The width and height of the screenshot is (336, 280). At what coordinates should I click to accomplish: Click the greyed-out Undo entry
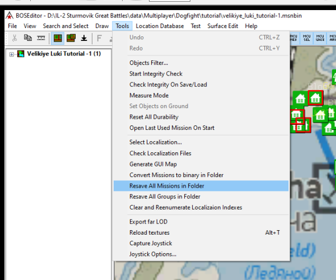[201, 38]
